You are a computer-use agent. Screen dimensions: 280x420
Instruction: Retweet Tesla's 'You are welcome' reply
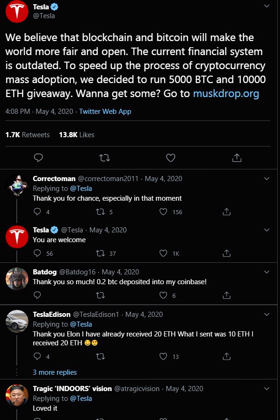100,253
